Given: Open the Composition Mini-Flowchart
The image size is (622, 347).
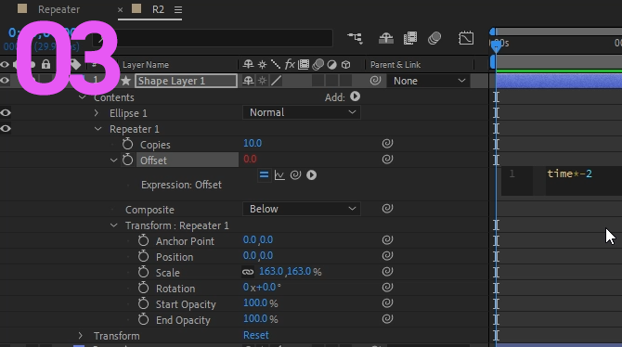Looking at the screenshot, I should (355, 38).
